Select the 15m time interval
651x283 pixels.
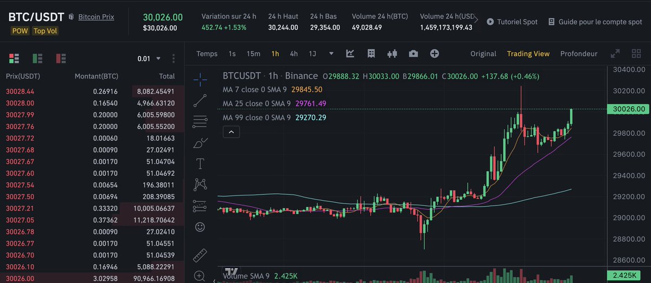click(253, 54)
